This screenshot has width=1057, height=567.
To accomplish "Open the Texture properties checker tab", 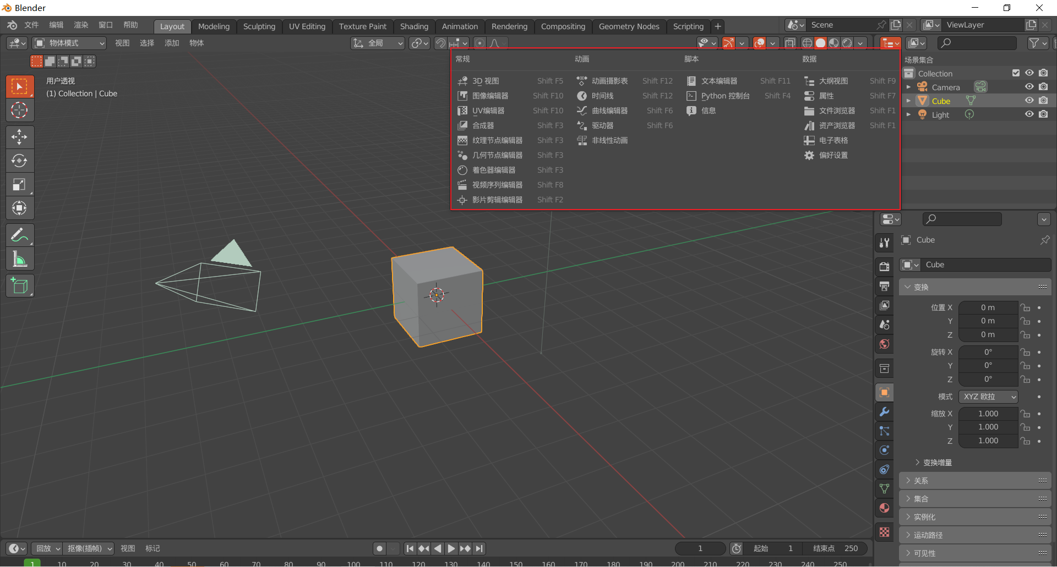I will 884,532.
